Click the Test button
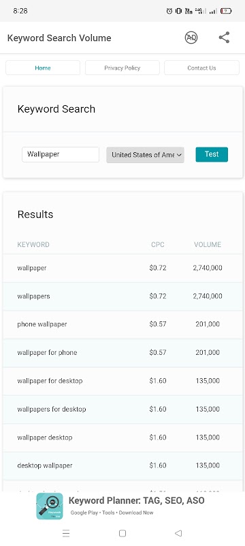The image size is (245, 546). 212,155
